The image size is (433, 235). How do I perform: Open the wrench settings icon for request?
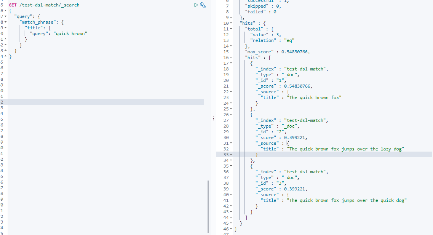(x=203, y=5)
